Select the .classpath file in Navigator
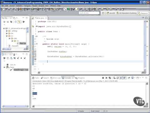This screenshot has width=150, height=113. 13,46
